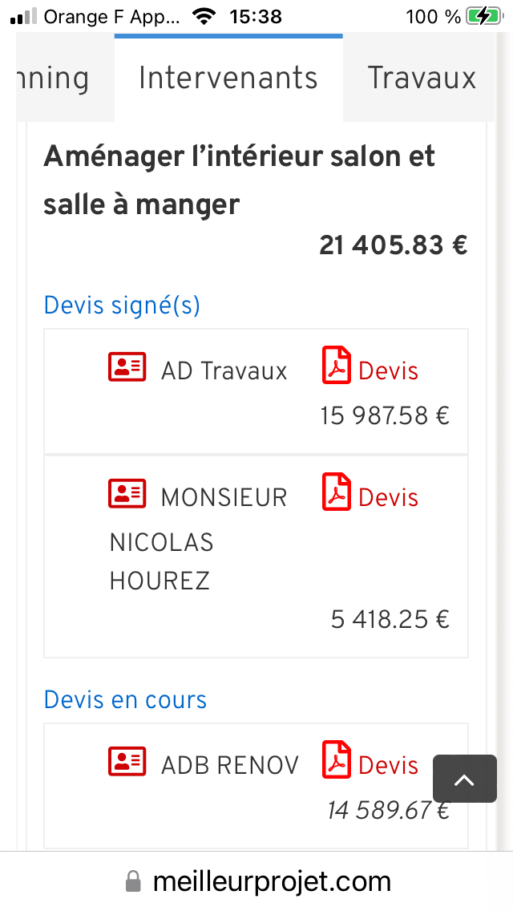
Task: Select the Devis signé(s) heading
Action: [122, 306]
